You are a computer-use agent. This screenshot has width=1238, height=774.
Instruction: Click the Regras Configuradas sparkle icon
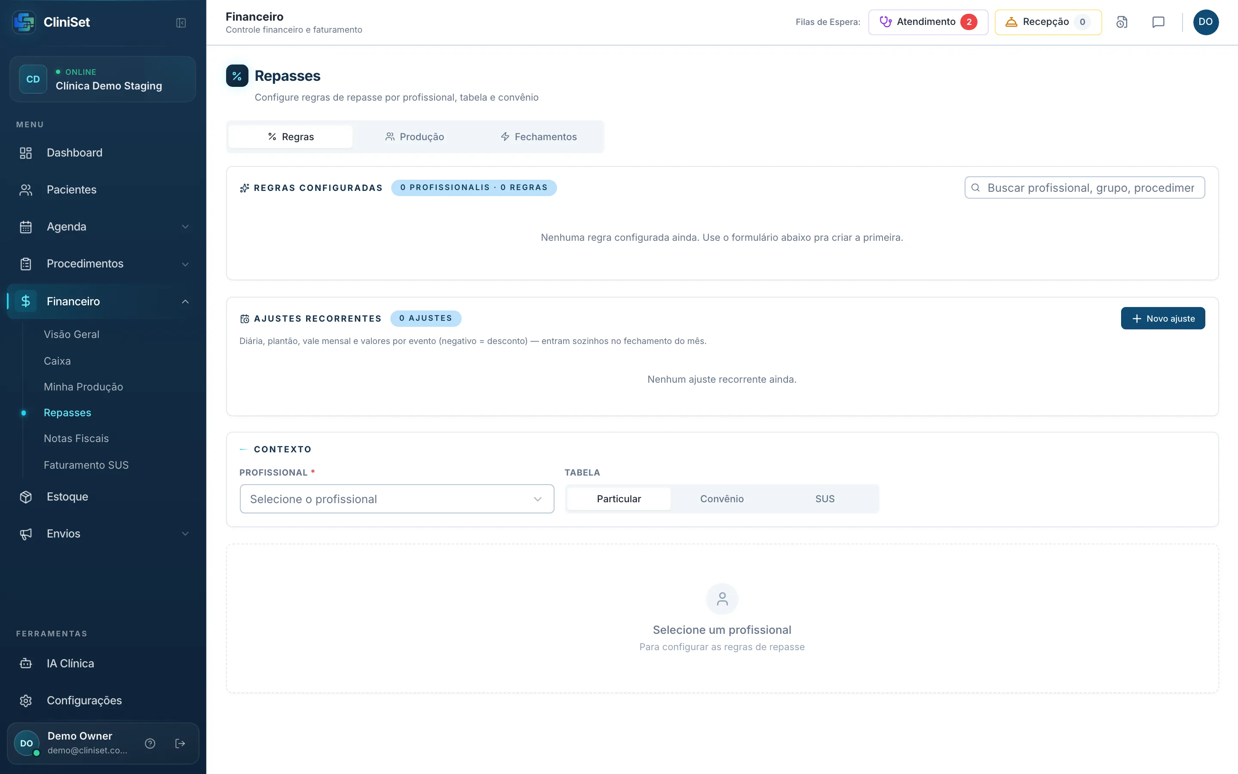(x=245, y=188)
